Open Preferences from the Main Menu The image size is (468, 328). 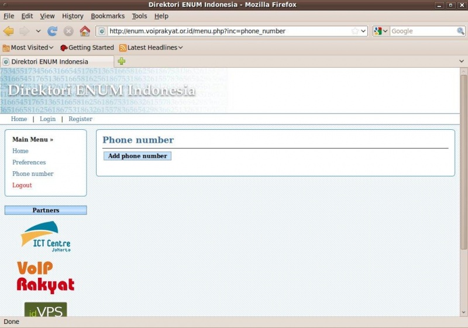(x=29, y=162)
